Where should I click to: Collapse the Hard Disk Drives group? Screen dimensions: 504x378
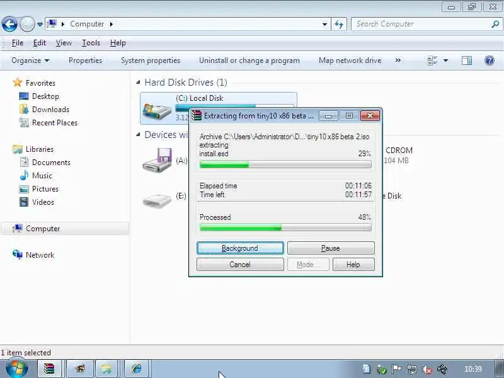click(x=138, y=83)
